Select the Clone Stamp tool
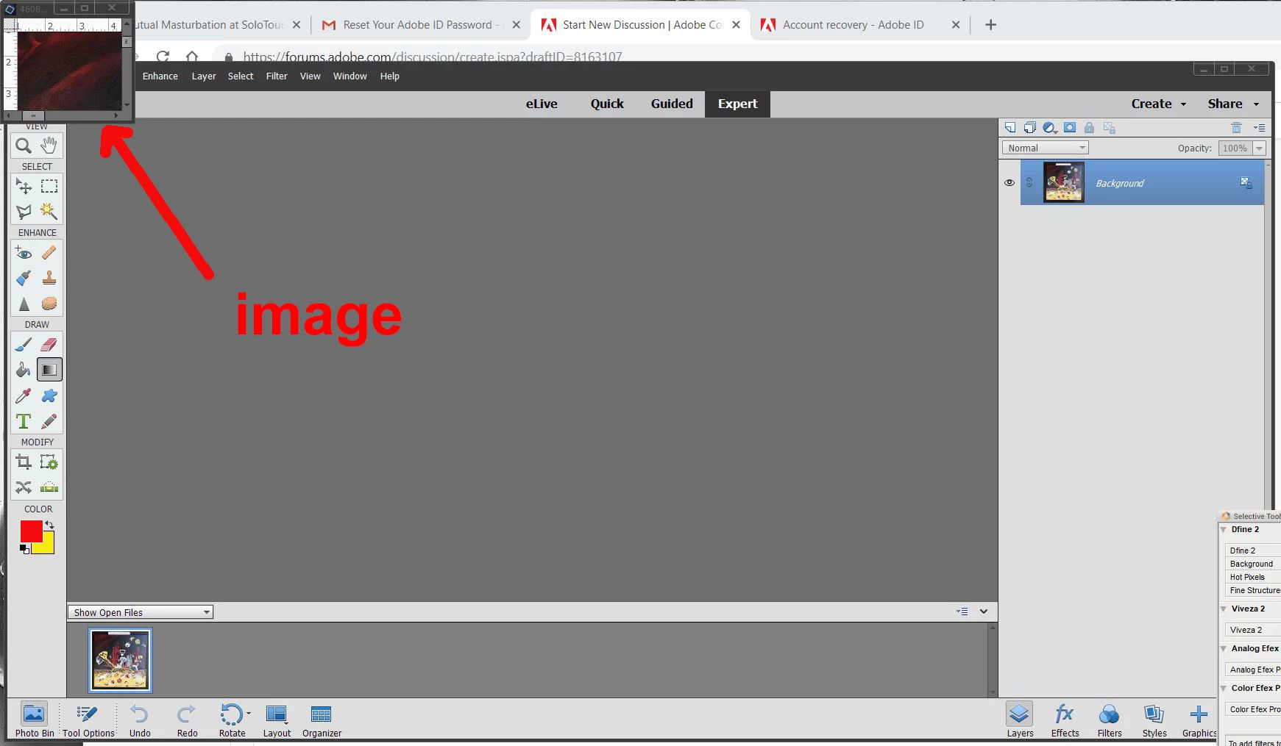This screenshot has height=746, width=1281. pyautogui.click(x=49, y=278)
